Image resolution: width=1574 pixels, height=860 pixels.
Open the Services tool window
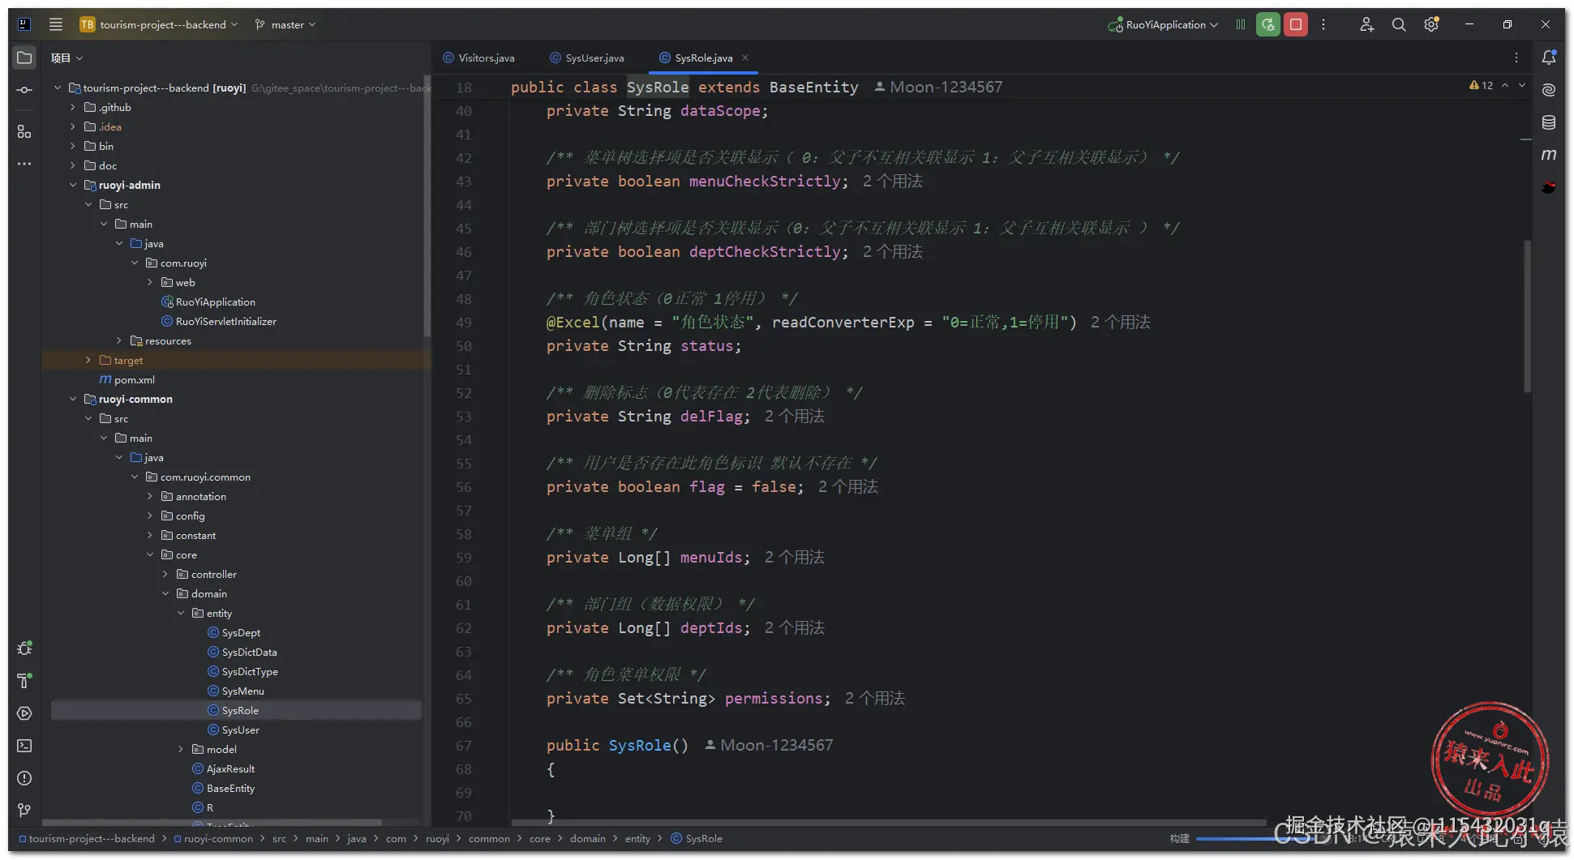point(24,713)
